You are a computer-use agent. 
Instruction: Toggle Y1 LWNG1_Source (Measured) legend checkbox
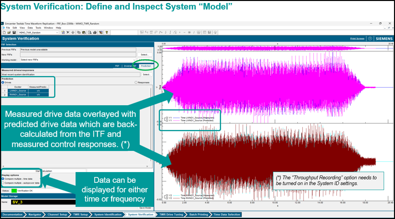click(167, 118)
